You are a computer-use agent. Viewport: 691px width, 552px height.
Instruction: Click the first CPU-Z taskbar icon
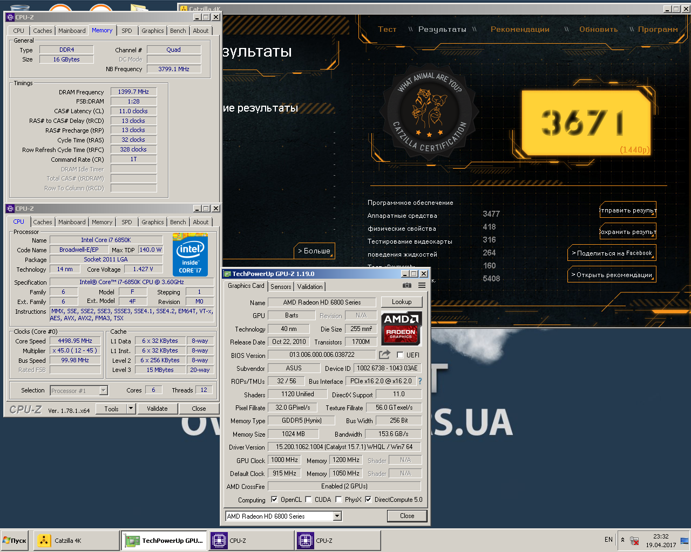coord(219,540)
